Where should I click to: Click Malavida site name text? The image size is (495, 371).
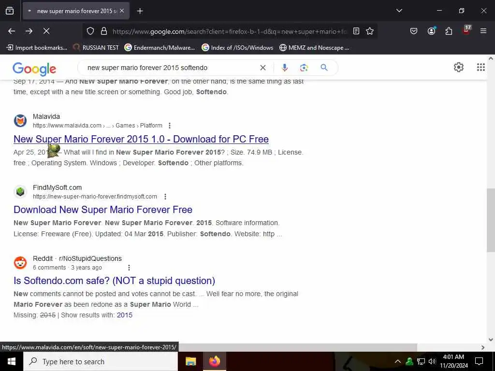tap(46, 116)
